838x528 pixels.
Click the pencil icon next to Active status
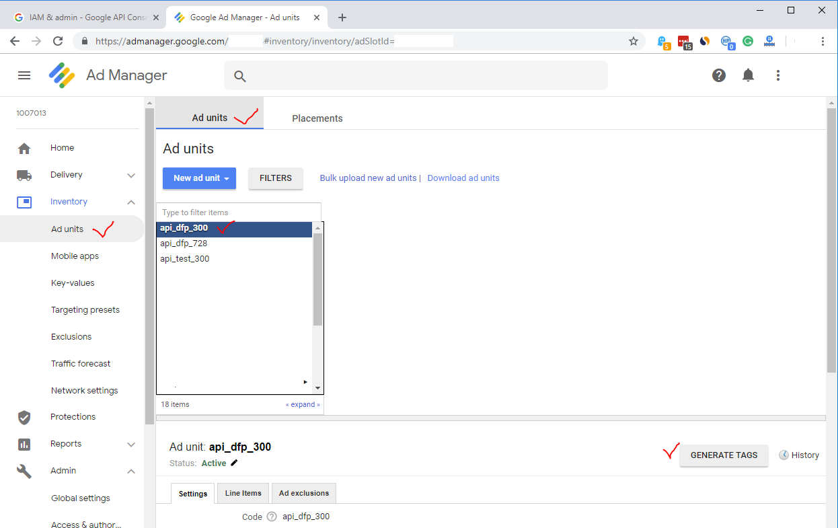pyautogui.click(x=234, y=463)
